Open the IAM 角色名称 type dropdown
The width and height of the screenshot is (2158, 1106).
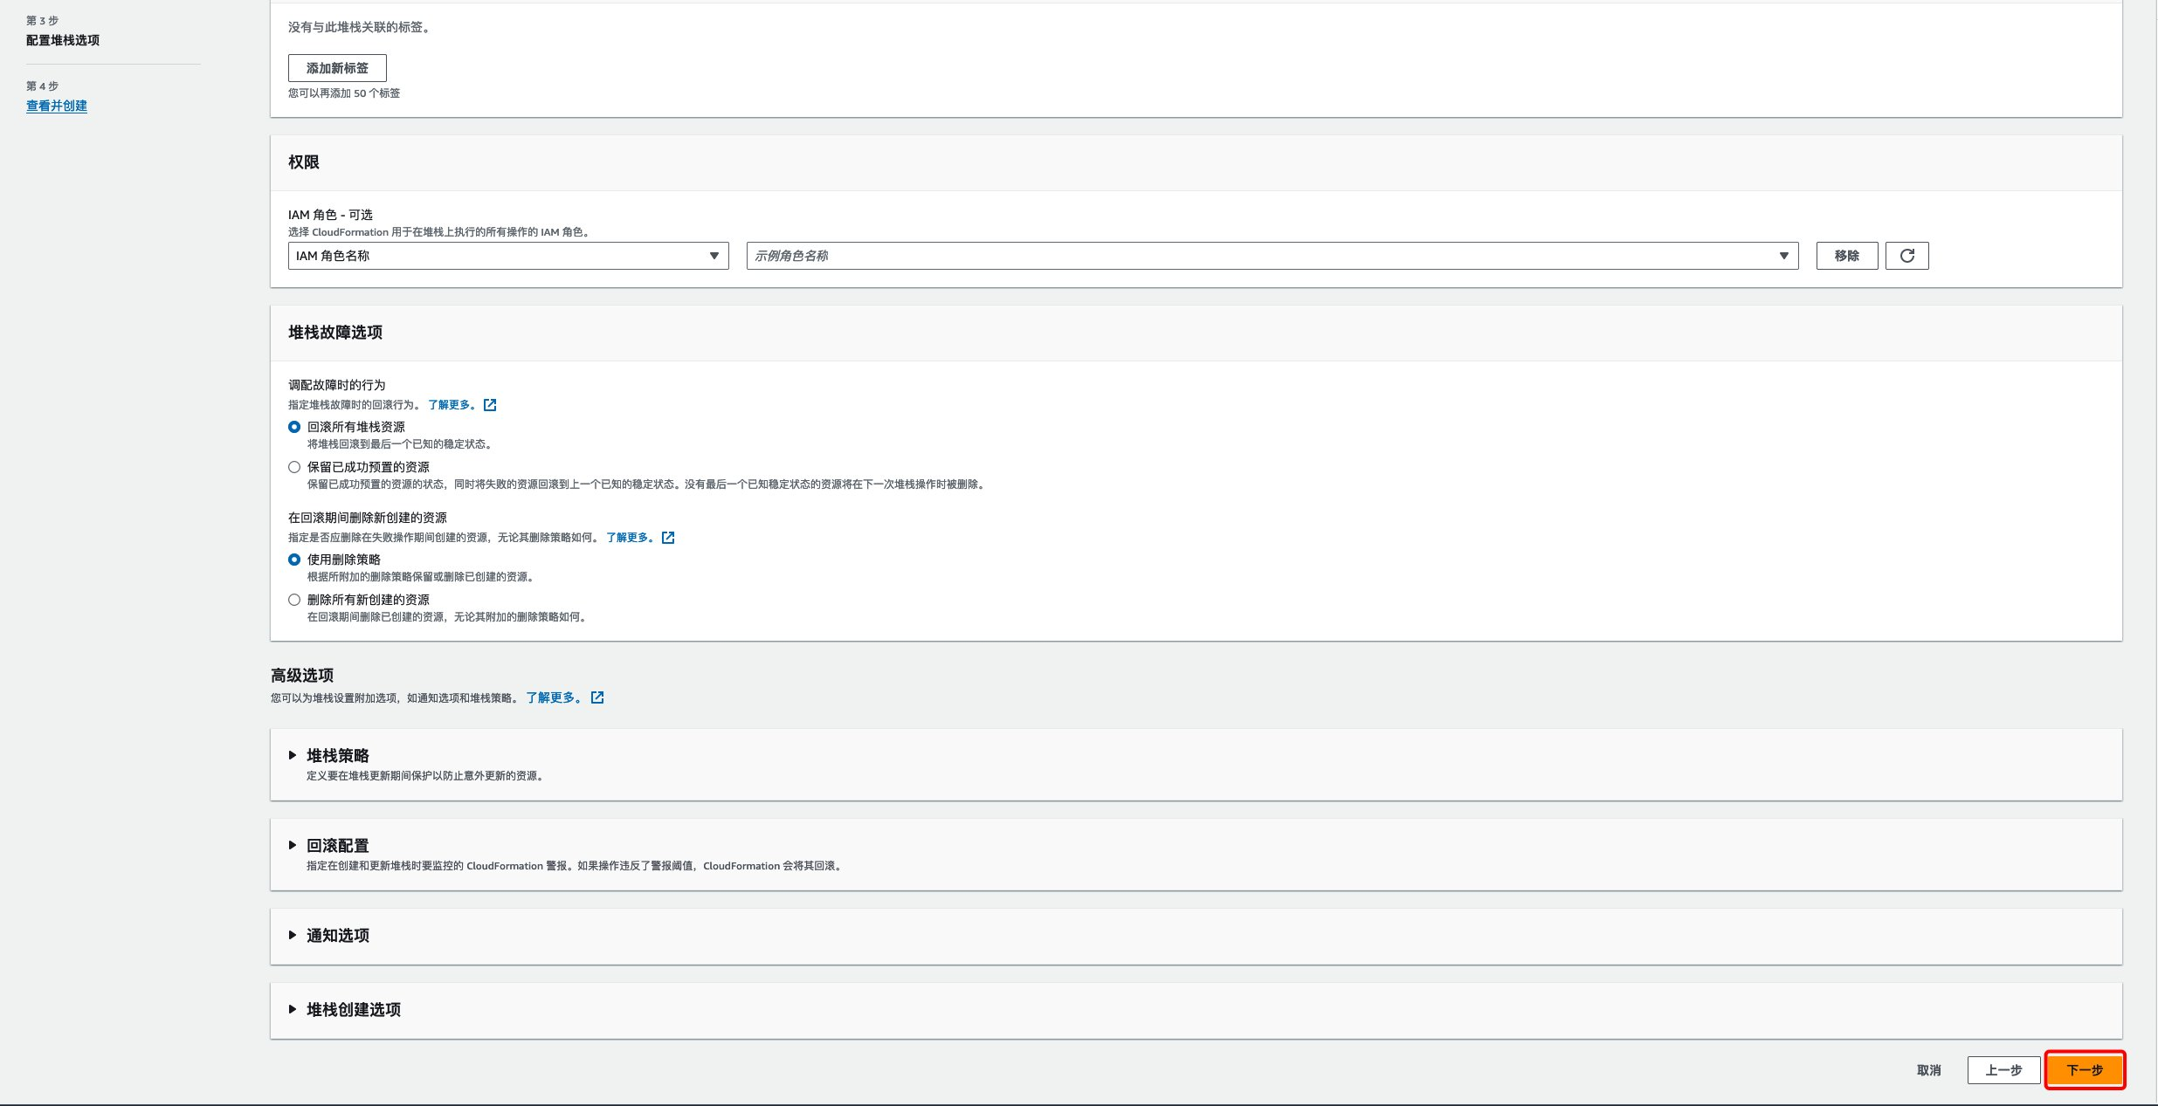point(507,256)
